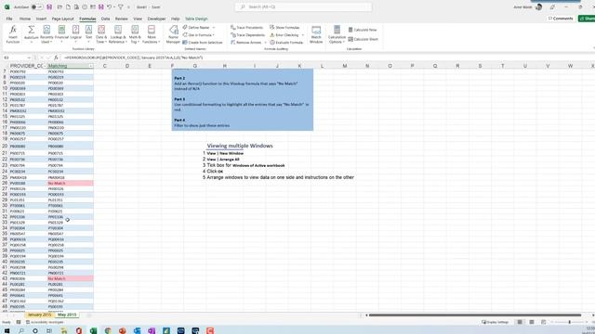The height and width of the screenshot is (334, 595).
Task: Switch to Page Break Preview in status bar
Action: click(543, 322)
